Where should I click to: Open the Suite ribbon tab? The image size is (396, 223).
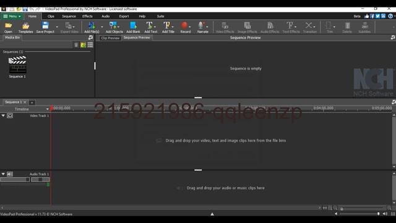(161, 16)
